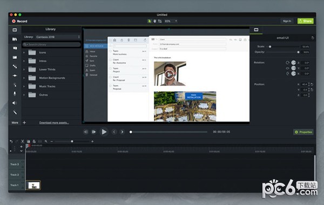
Task: Open the More tools menu
Action: tap(15, 122)
